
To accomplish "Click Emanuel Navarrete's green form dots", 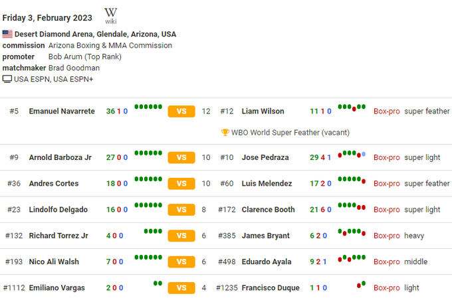I will click(x=148, y=106).
